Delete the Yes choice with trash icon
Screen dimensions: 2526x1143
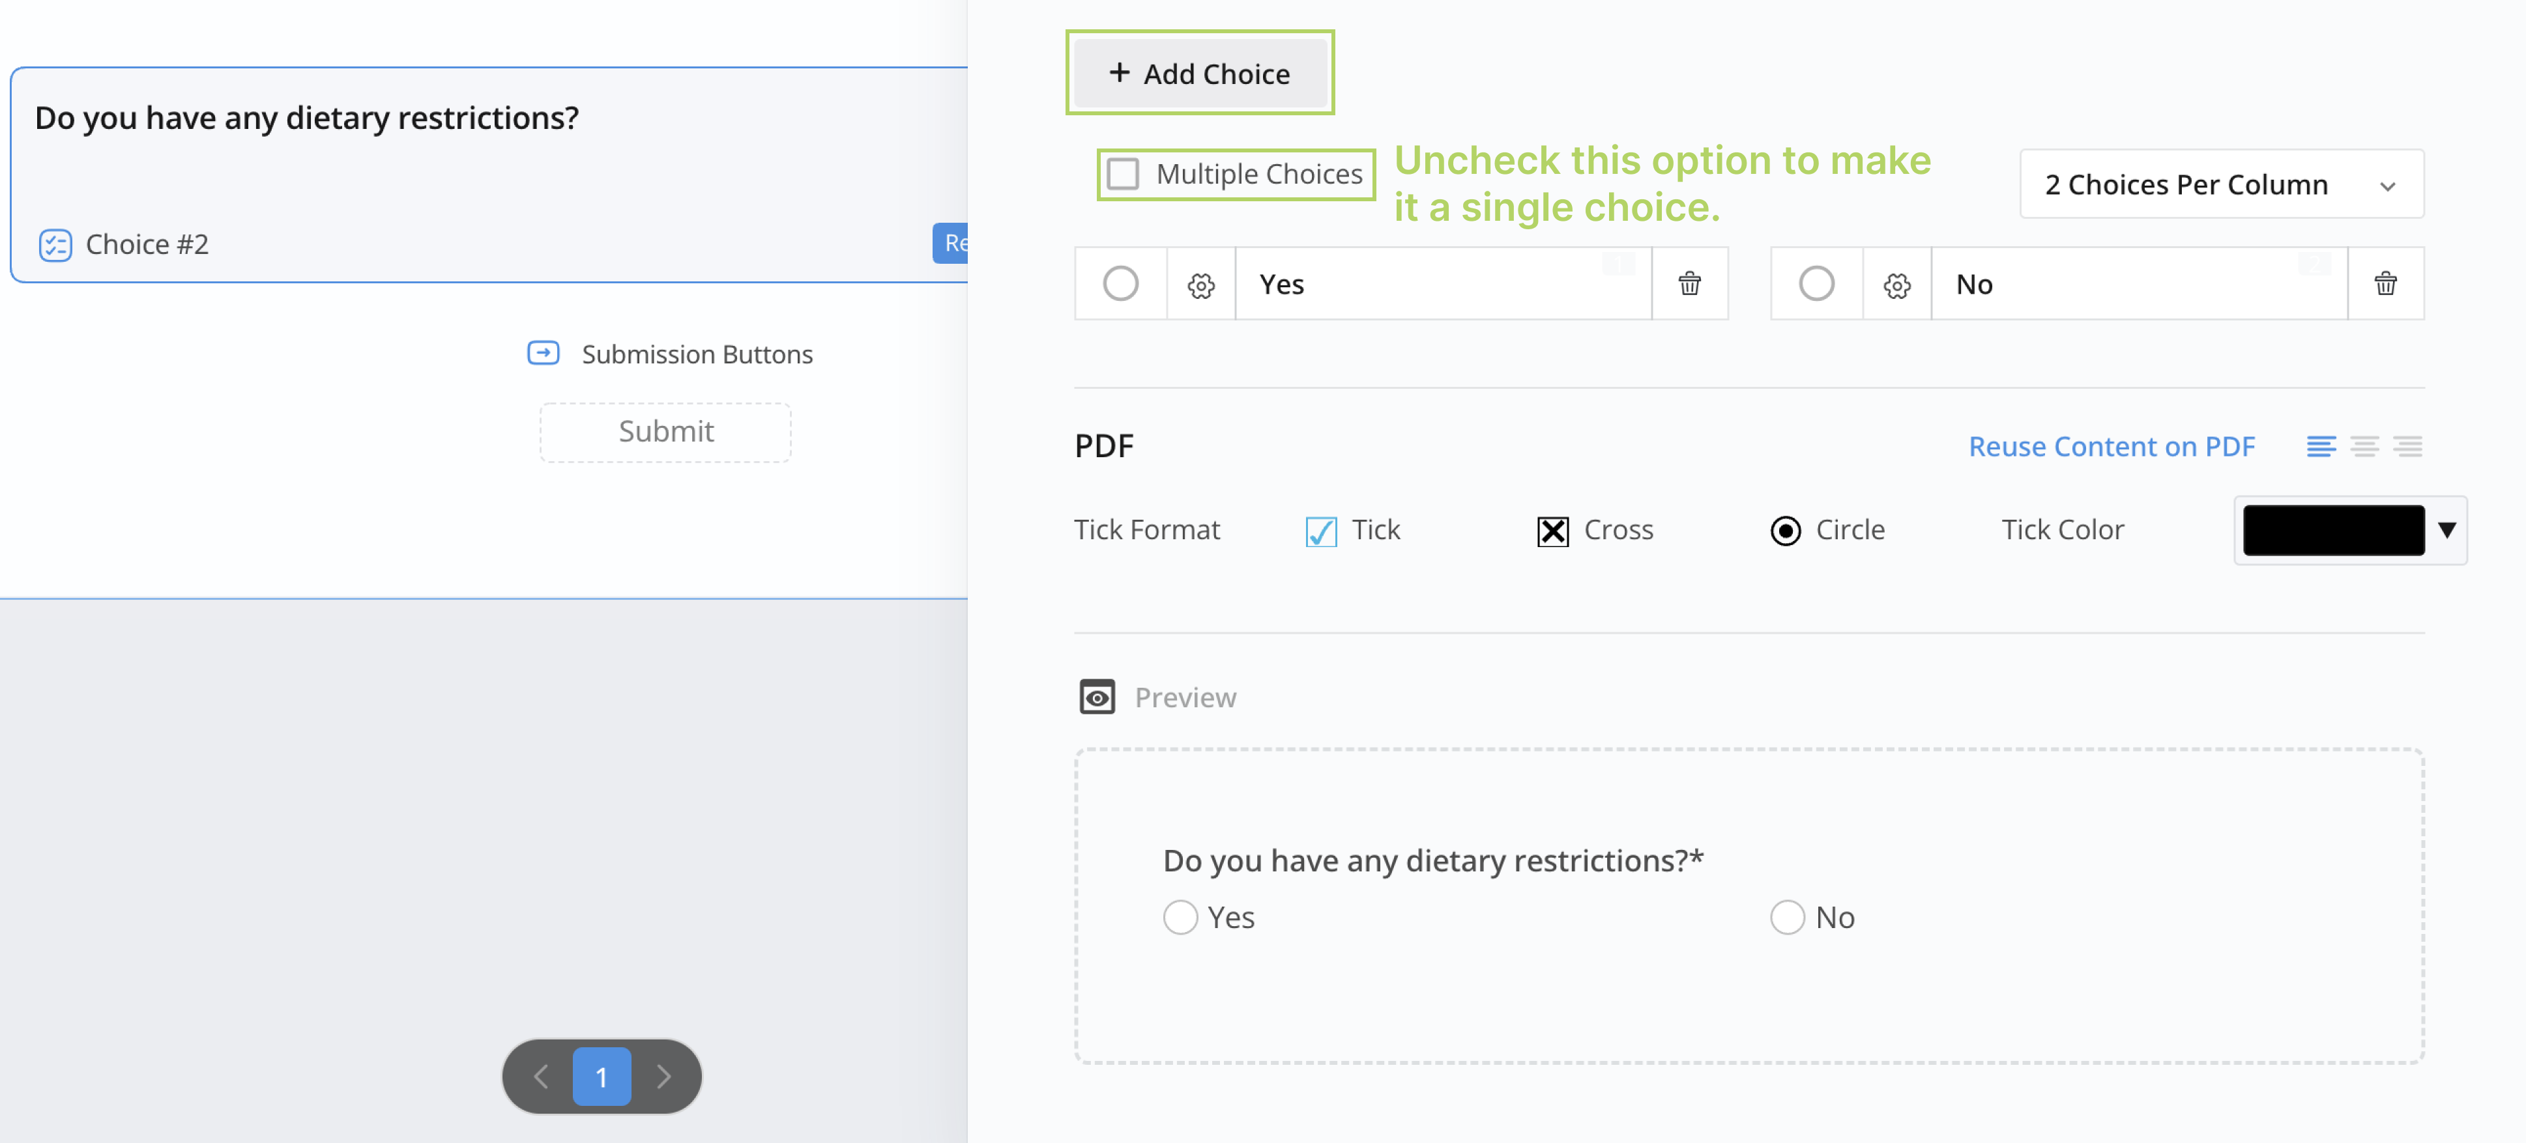pyautogui.click(x=1689, y=284)
